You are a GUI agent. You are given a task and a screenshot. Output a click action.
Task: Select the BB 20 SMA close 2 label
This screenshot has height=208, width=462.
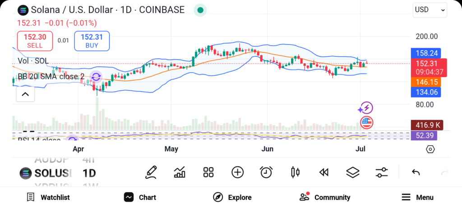click(51, 77)
